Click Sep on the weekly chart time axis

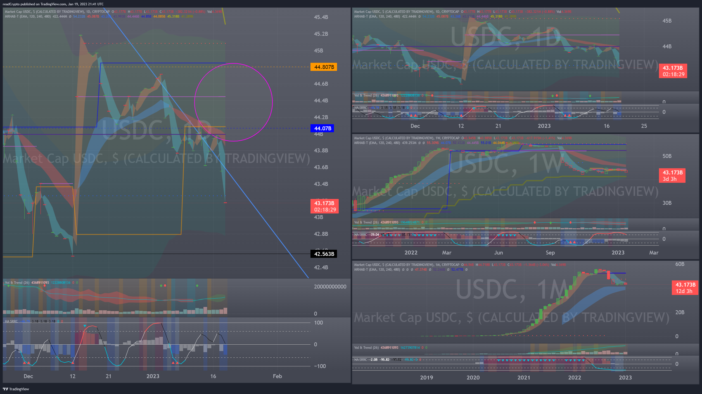pyautogui.click(x=550, y=253)
